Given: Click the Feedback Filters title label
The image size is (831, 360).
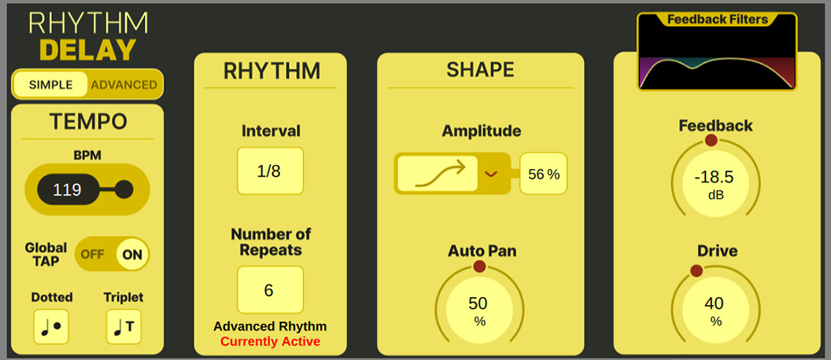Looking at the screenshot, I should [x=717, y=20].
